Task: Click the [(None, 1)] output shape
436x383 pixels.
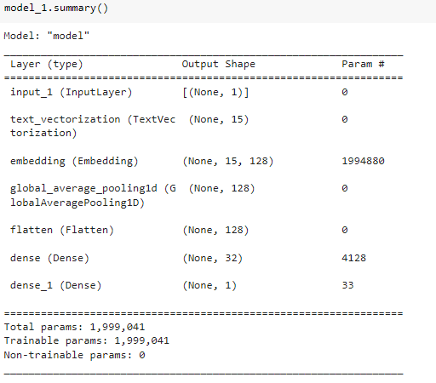Action: [215, 92]
